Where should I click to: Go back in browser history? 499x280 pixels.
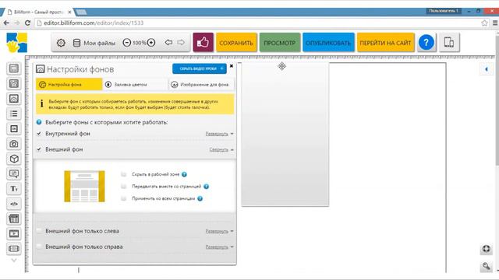click(6, 23)
